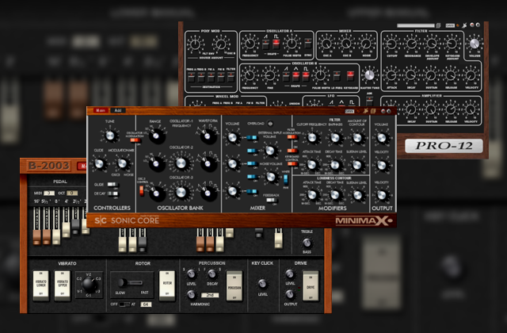Toggle Keyboard button in PRO-12 Oscillator B
This screenshot has width=507, height=333.
pyautogui.click(x=350, y=76)
